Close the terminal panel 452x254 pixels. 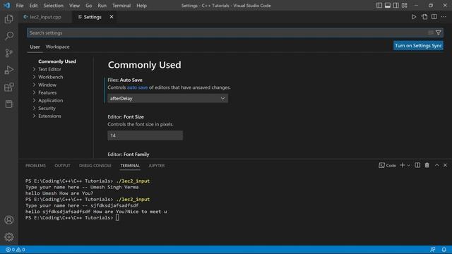pos(445,165)
